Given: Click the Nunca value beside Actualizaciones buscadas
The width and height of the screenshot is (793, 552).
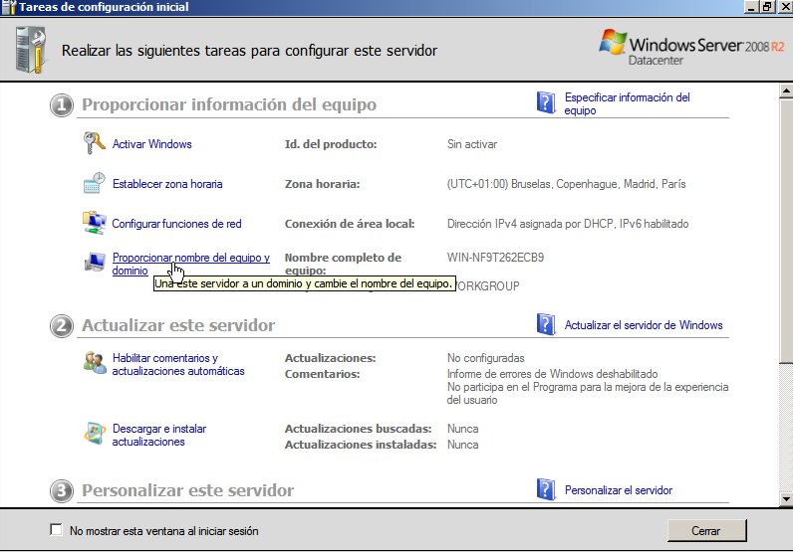Looking at the screenshot, I should [x=463, y=429].
